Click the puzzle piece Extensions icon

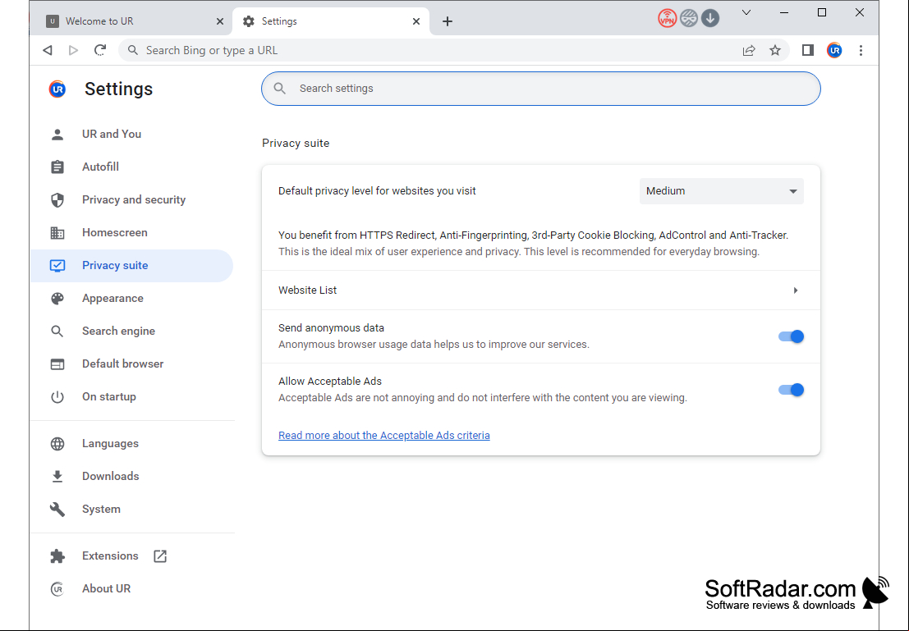[57, 556]
